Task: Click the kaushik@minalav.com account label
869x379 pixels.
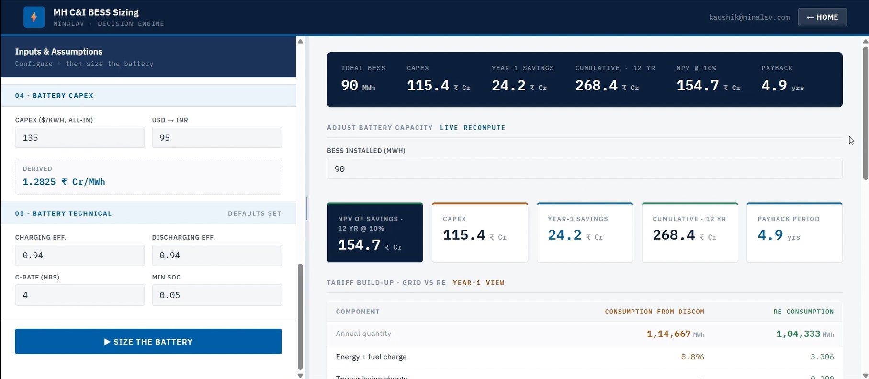Action: [x=749, y=17]
